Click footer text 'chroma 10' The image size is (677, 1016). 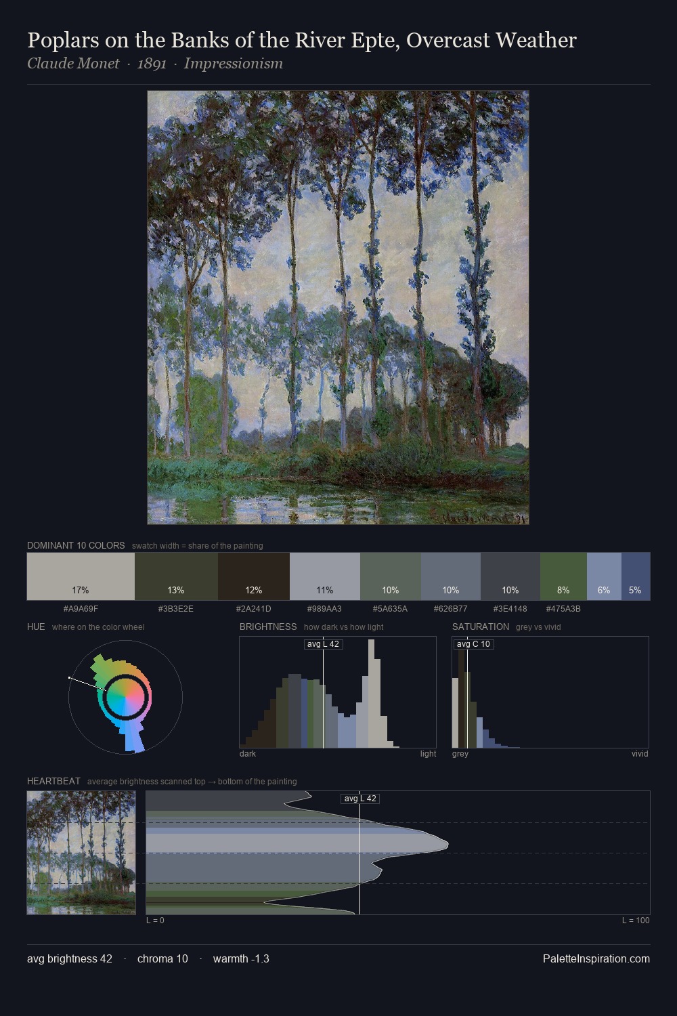pyautogui.click(x=162, y=958)
